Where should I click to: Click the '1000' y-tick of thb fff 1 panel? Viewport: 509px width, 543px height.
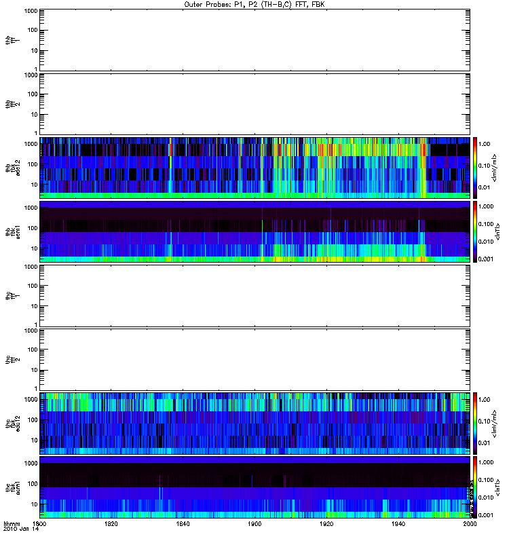31,11
